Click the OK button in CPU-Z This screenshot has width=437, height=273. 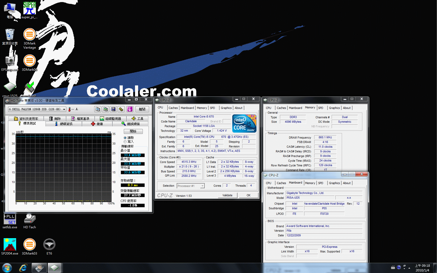pos(248,195)
